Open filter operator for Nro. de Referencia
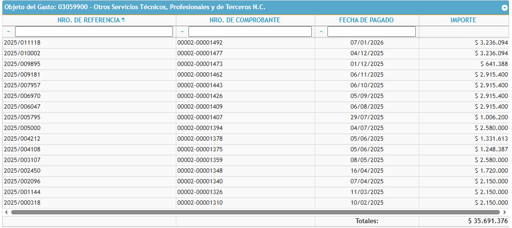This screenshot has width=512, height=228. click(x=8, y=32)
